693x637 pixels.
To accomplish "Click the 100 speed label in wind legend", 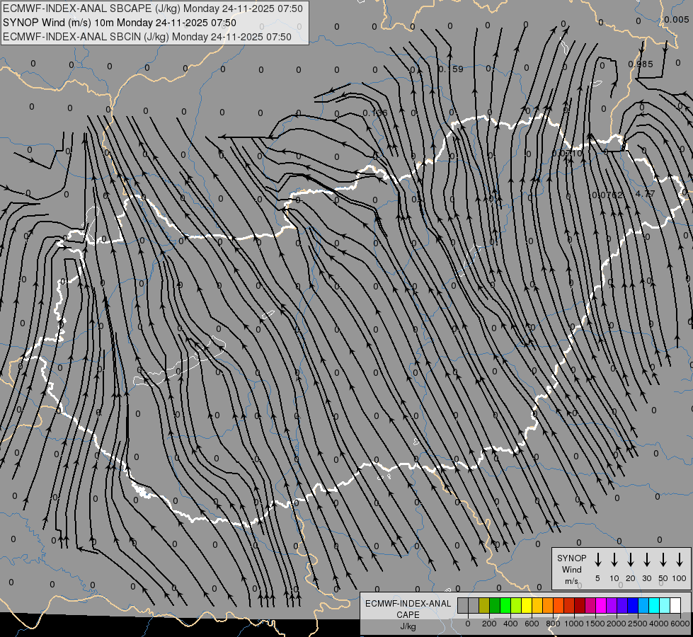I will (680, 578).
